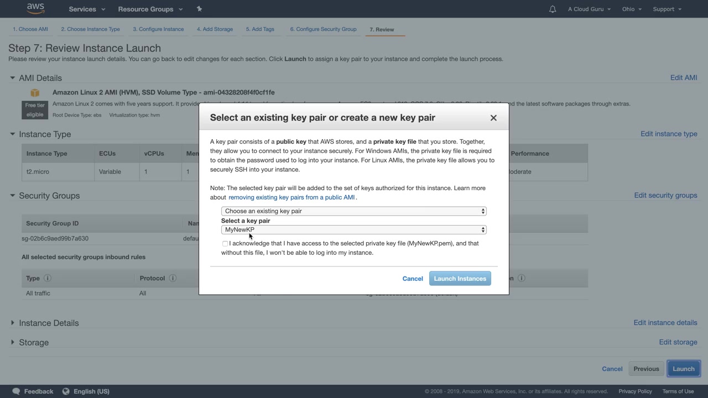Click the Feedback speech bubble icon
This screenshot has width=708, height=398.
click(16, 391)
